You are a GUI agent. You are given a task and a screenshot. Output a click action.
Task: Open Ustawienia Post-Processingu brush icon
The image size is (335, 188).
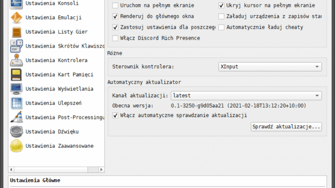click(x=16, y=117)
